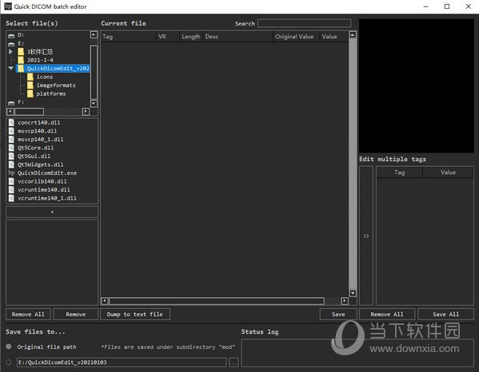Click the browse ... button for save path
The height and width of the screenshot is (372, 479).
tap(234, 362)
